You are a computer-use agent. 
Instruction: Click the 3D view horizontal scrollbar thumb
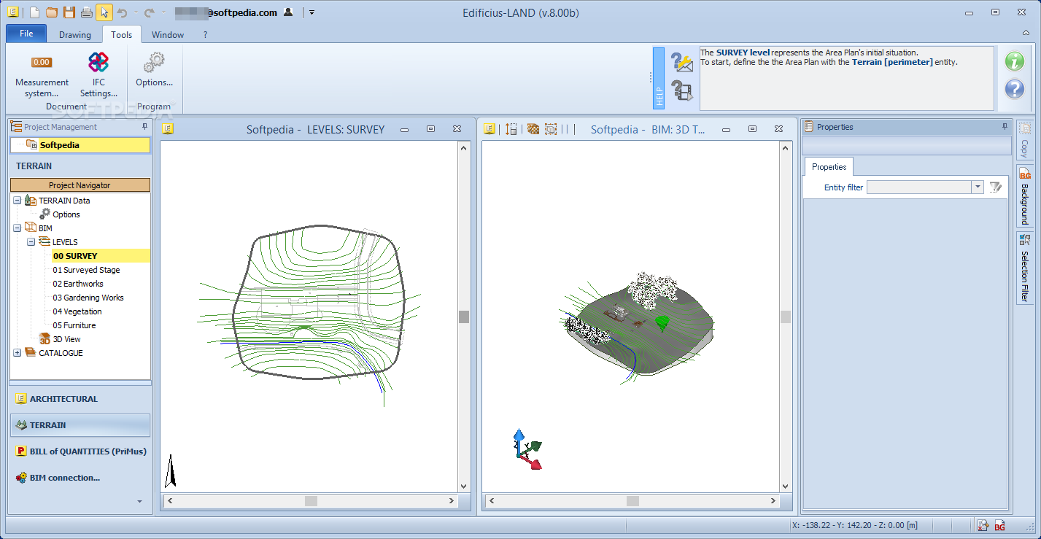(632, 501)
